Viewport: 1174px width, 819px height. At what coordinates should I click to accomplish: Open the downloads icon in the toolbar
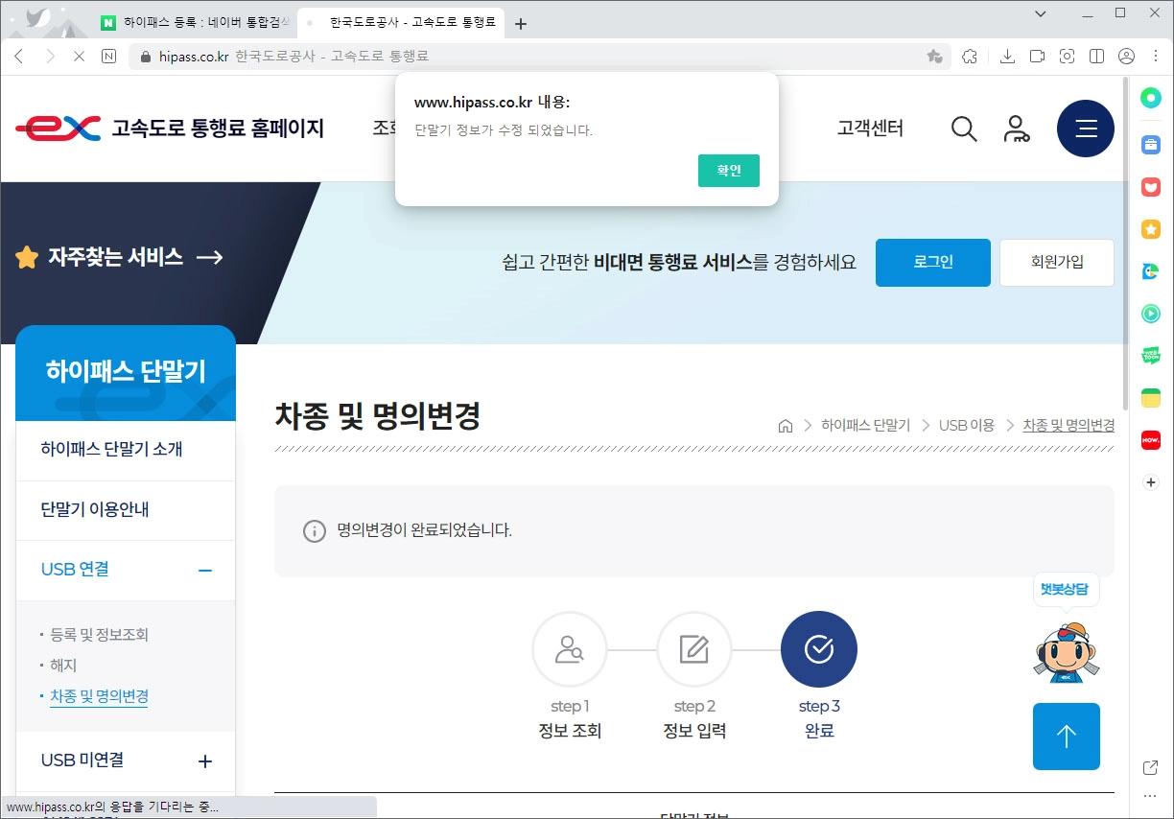click(x=1007, y=56)
